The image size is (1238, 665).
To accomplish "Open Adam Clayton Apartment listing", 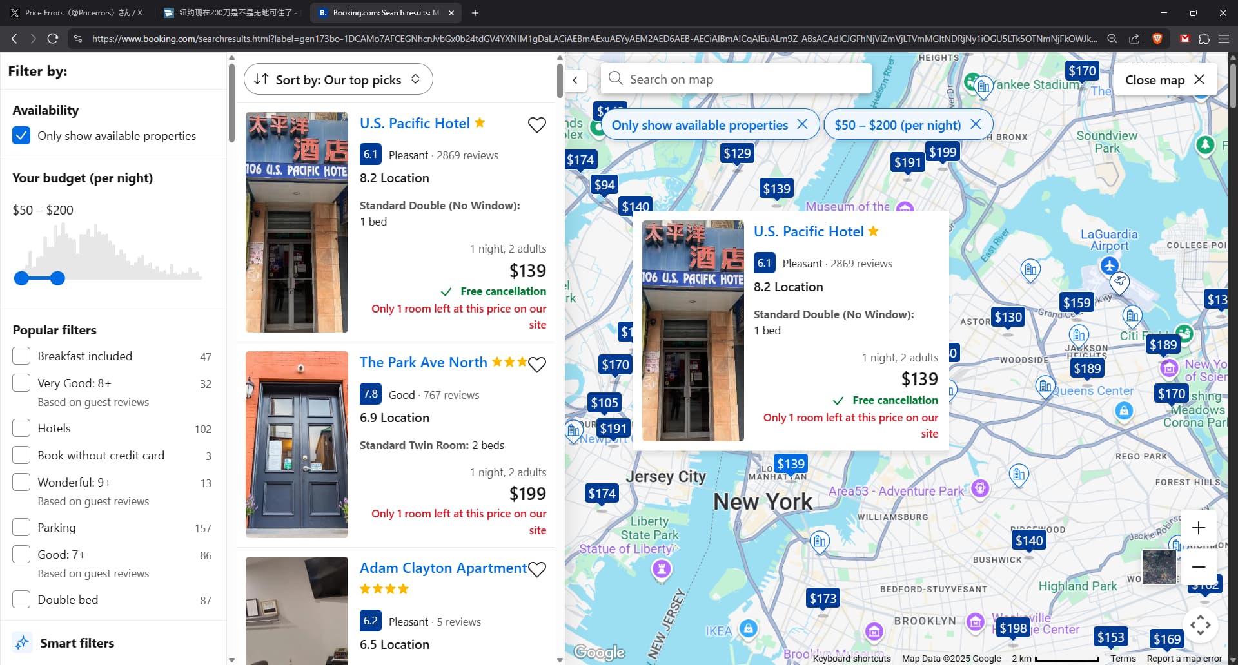I will [x=443, y=568].
